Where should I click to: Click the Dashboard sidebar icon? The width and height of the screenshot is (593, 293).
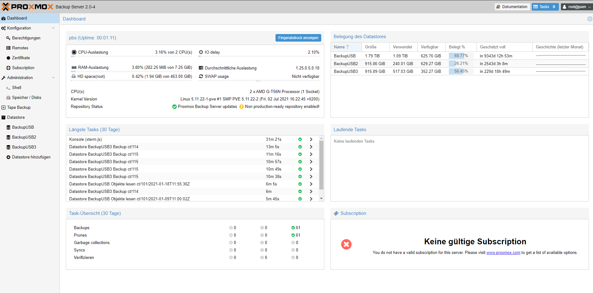coord(3,18)
